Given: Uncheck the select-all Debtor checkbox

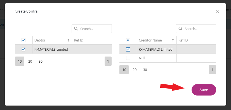Looking at the screenshot, I should 23,40.
